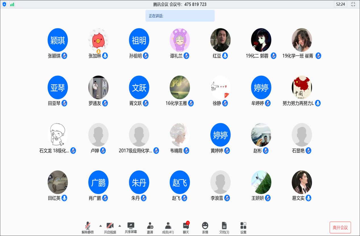Expand the video options arrow beside camera
Screen dimensions: 360x236
point(120,226)
